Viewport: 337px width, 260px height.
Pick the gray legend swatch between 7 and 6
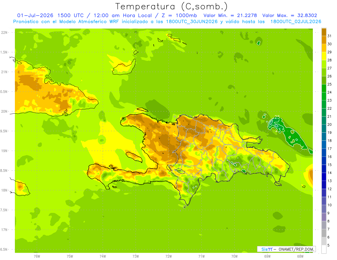(x=324, y=233)
